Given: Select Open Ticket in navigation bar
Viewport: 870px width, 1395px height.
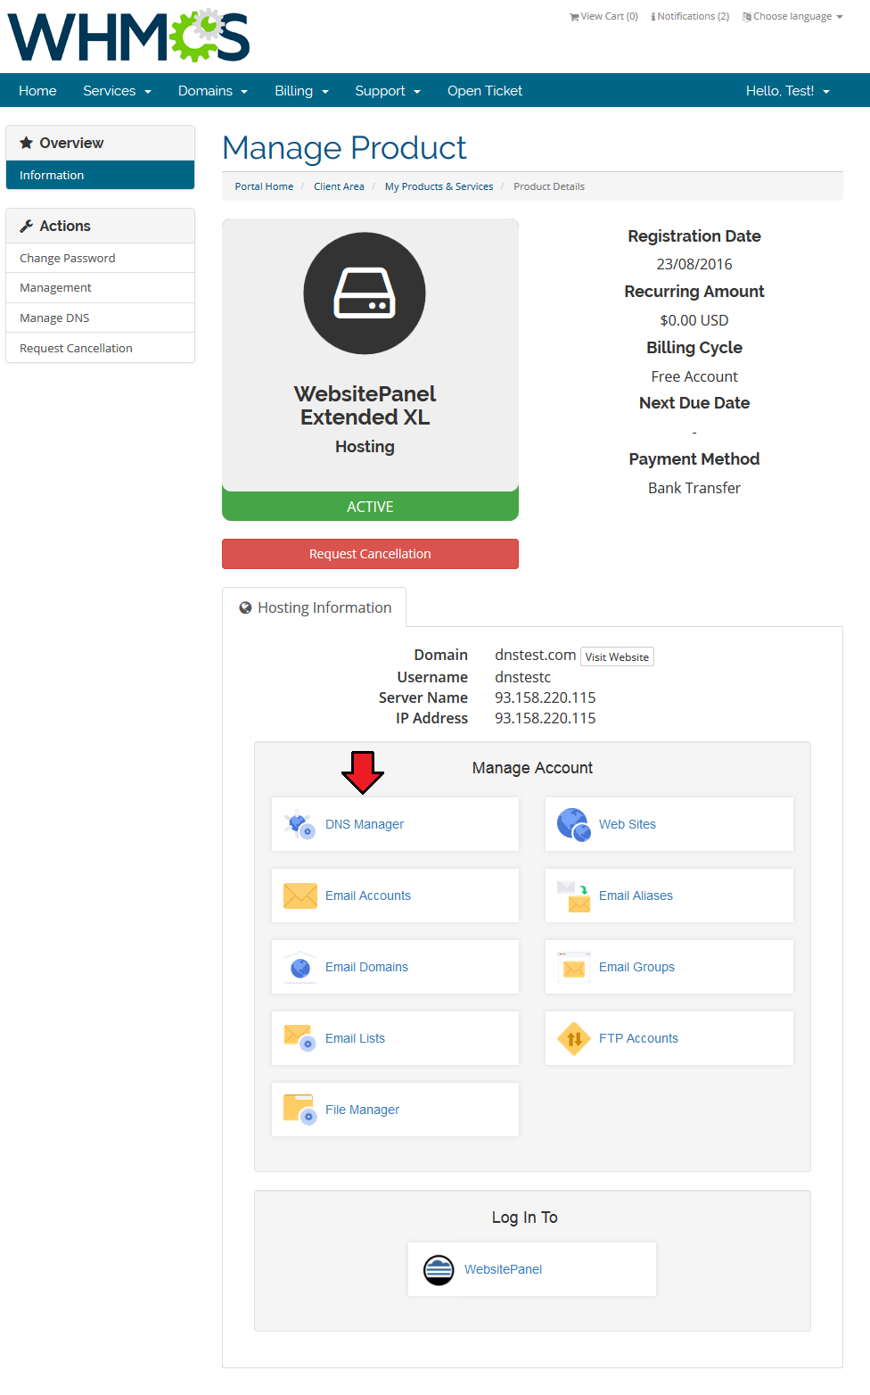Looking at the screenshot, I should (x=485, y=91).
